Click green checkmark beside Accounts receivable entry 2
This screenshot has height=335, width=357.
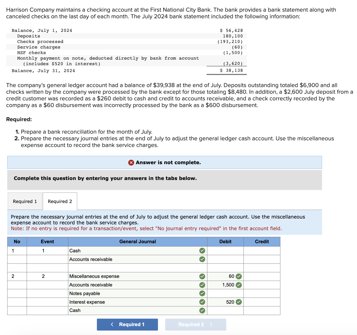pyautogui.click(x=202, y=285)
